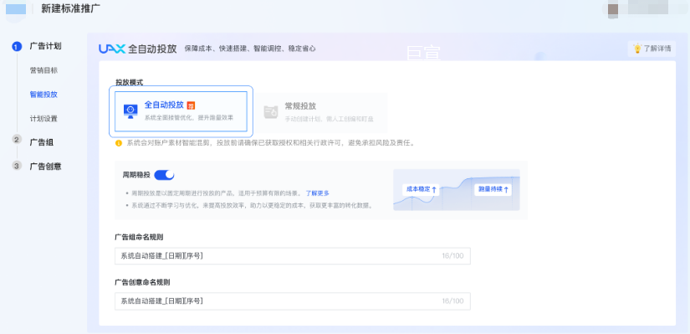This screenshot has height=334, width=690.
Task: Open the 了解更多 link
Action: (317, 193)
